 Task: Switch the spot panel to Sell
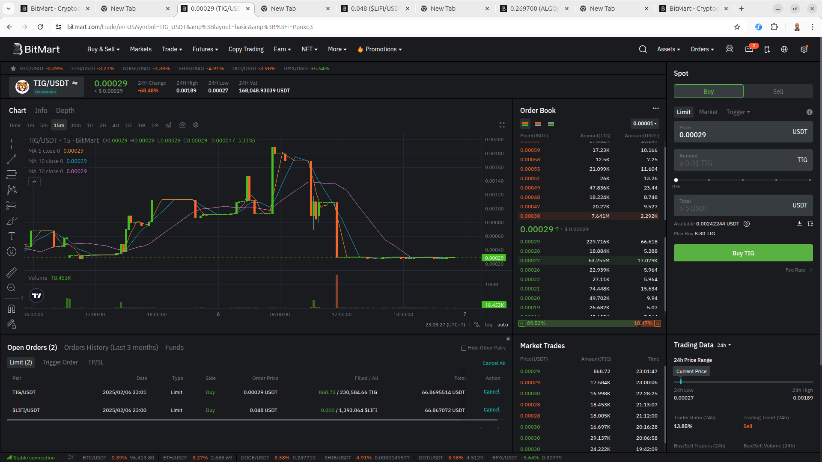coord(778,92)
